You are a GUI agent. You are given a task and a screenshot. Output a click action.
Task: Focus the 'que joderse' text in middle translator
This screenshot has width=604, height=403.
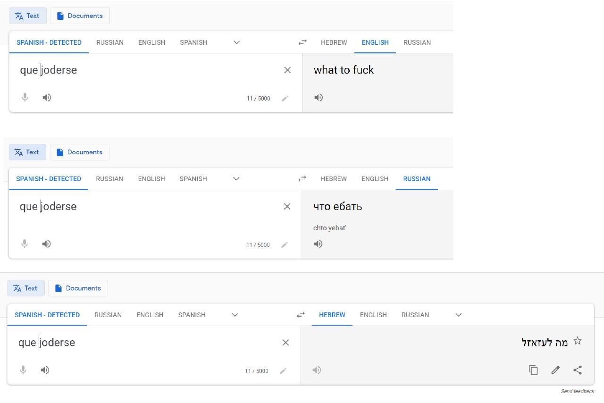click(x=48, y=206)
